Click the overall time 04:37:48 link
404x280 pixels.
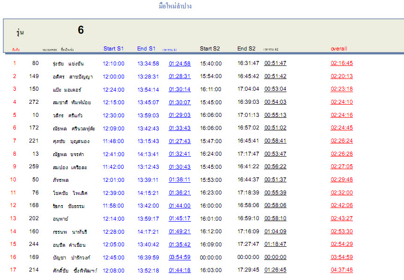342,270
